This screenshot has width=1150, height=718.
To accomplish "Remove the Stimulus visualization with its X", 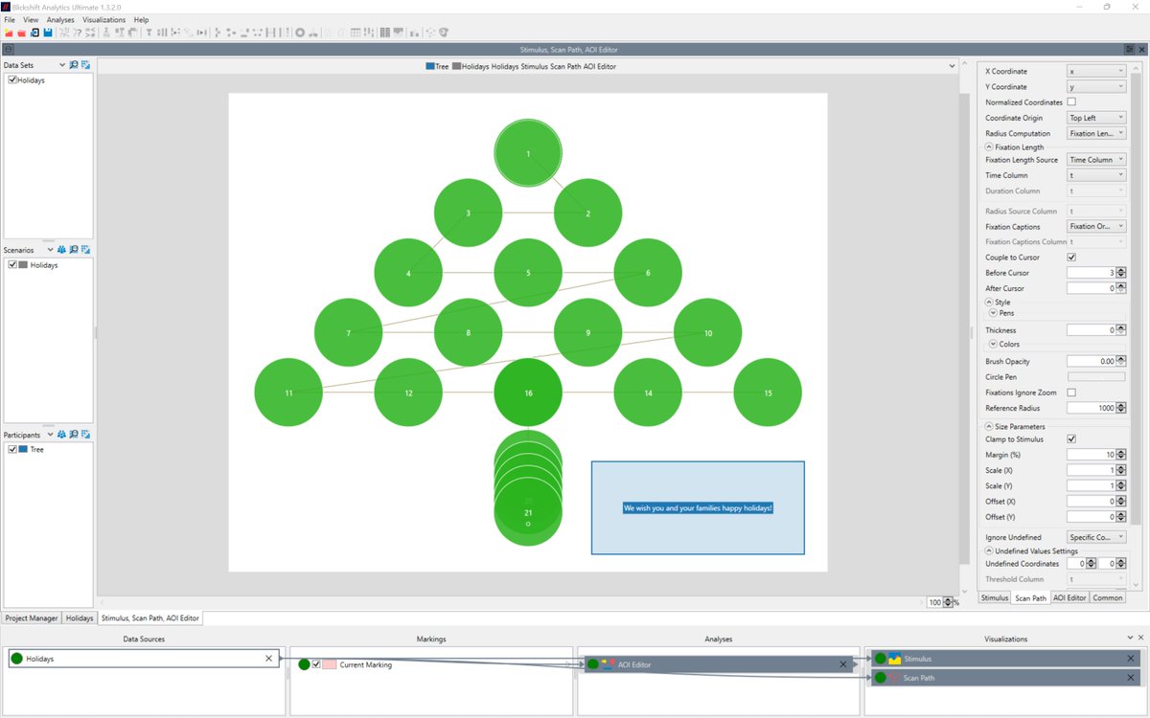I will click(1131, 659).
